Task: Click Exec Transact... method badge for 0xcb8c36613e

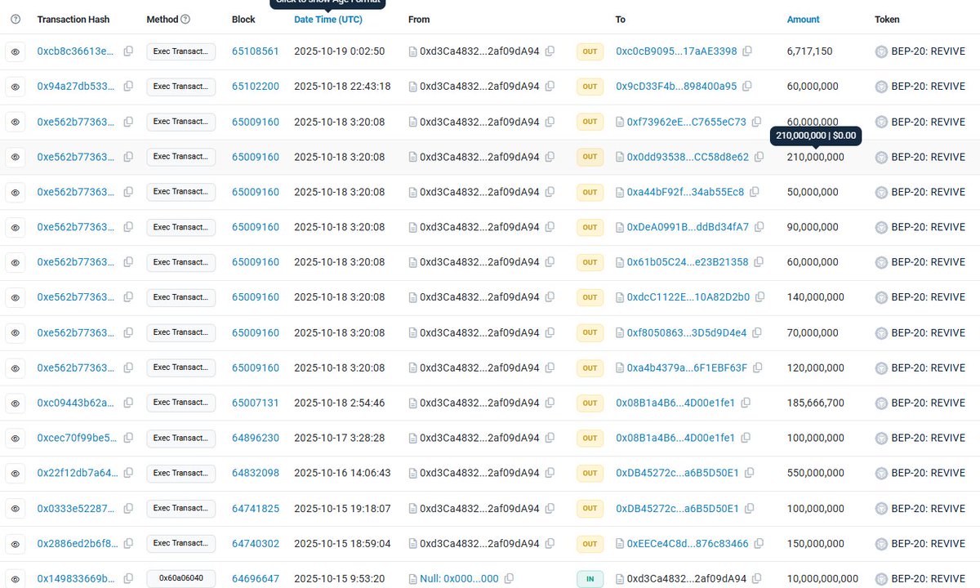Action: click(181, 51)
